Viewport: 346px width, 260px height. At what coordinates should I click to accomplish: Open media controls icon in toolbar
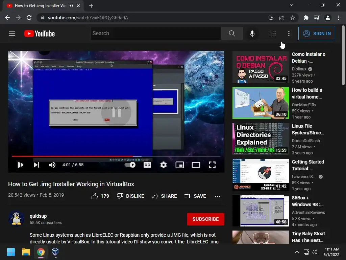(317, 18)
